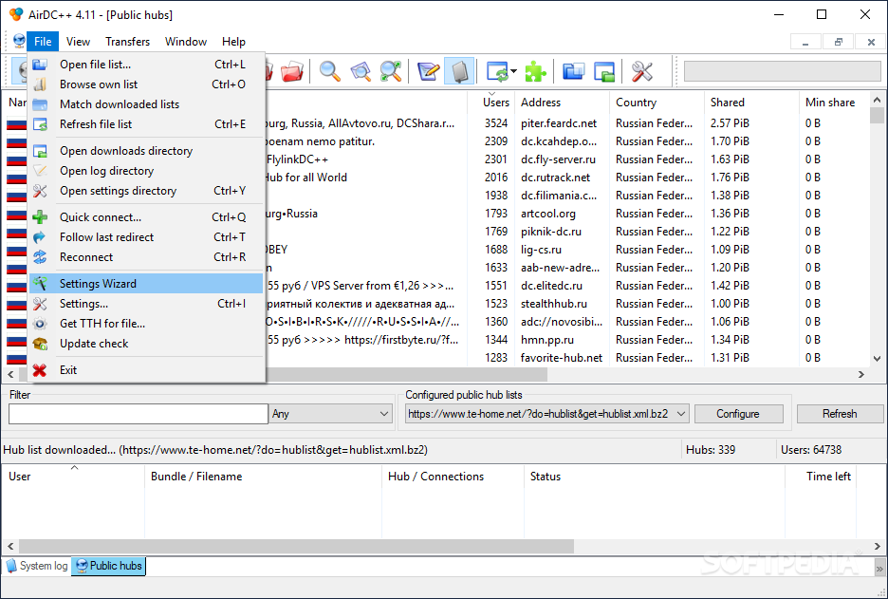888x599 pixels.
Task: Open the Help menu
Action: point(233,42)
